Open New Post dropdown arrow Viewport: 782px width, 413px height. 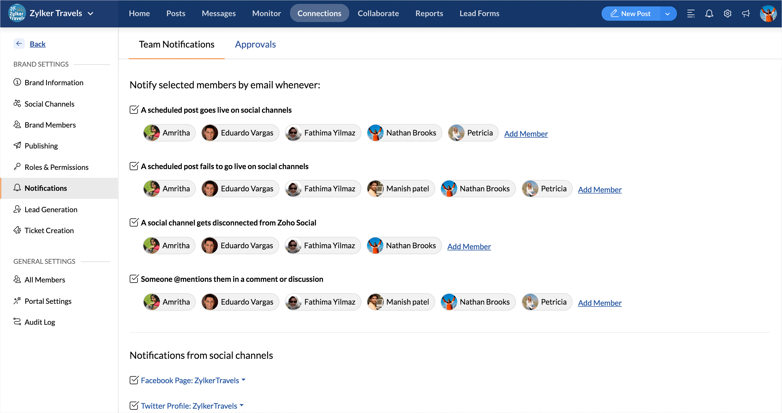667,14
